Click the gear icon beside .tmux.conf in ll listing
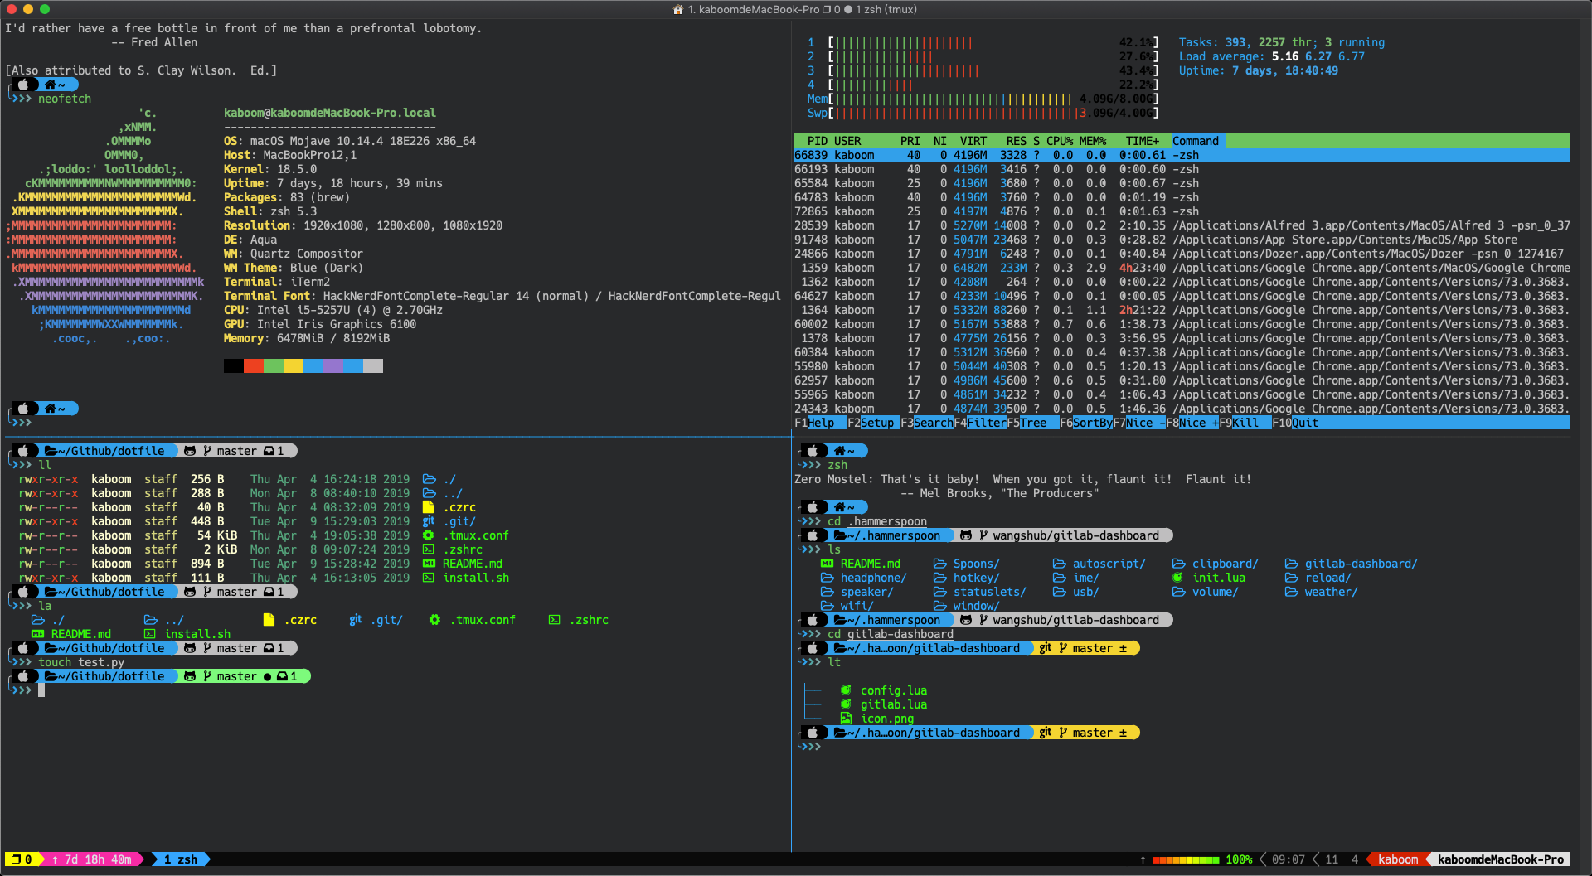 tap(429, 535)
